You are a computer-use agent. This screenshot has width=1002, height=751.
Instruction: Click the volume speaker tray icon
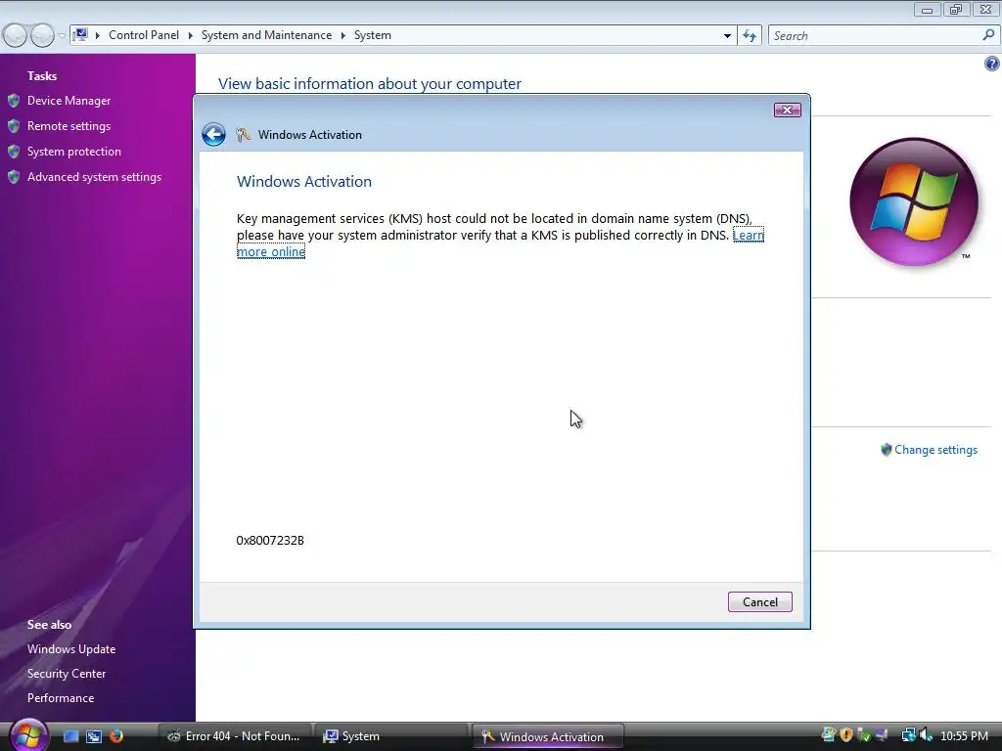tap(926, 735)
